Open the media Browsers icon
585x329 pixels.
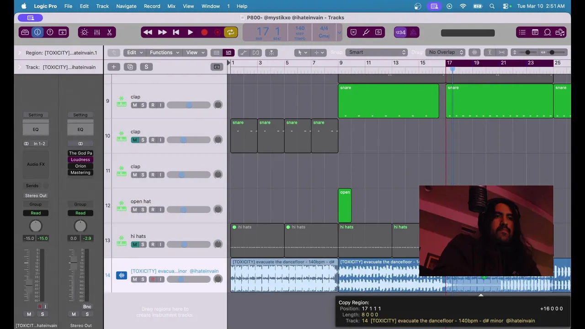560,32
